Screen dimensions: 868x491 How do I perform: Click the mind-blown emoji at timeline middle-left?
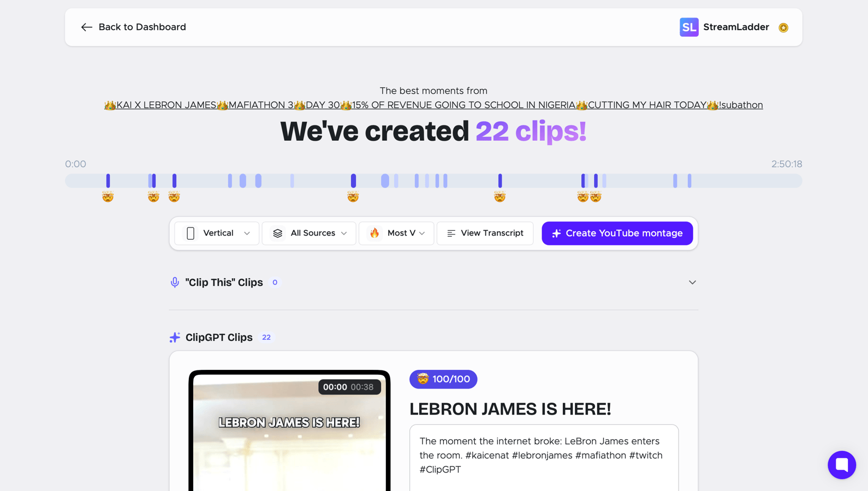click(x=353, y=197)
